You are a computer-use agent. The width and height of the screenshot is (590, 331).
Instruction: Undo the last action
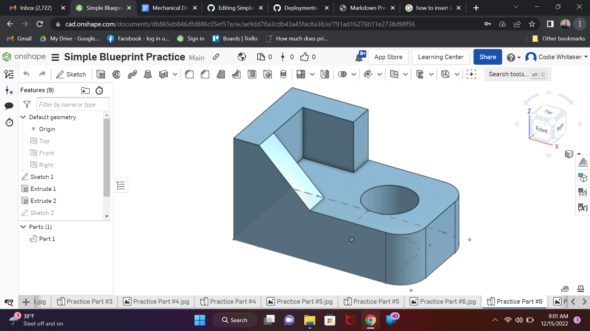coord(26,74)
